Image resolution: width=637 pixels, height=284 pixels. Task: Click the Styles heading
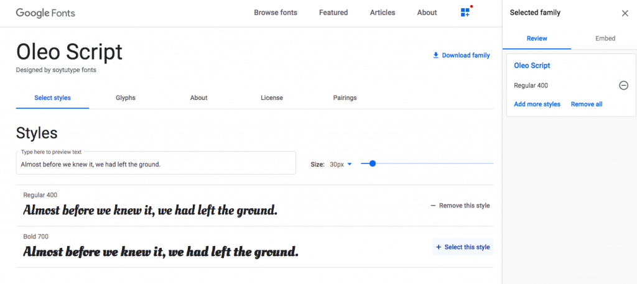click(37, 133)
